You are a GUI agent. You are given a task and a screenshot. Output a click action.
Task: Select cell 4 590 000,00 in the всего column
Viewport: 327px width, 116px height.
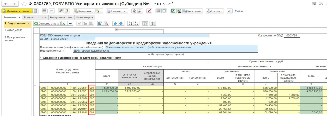tap(107, 88)
